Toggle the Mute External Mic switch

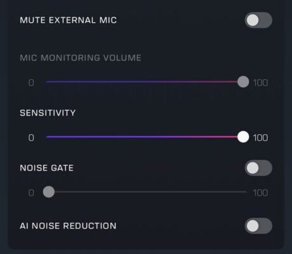(258, 20)
